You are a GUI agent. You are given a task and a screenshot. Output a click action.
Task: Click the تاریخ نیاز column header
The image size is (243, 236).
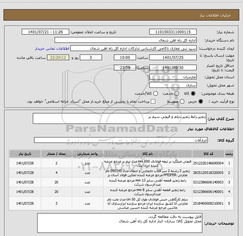25,154
